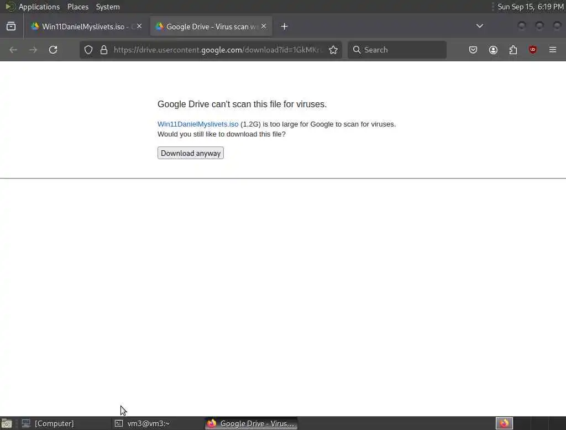Bookmark this page with the star
This screenshot has width=566, height=430.
pos(333,50)
